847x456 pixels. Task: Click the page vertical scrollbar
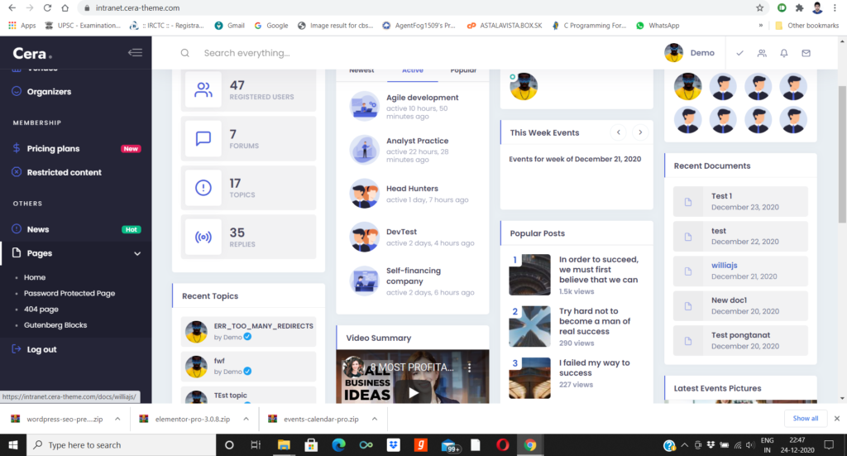(x=842, y=155)
